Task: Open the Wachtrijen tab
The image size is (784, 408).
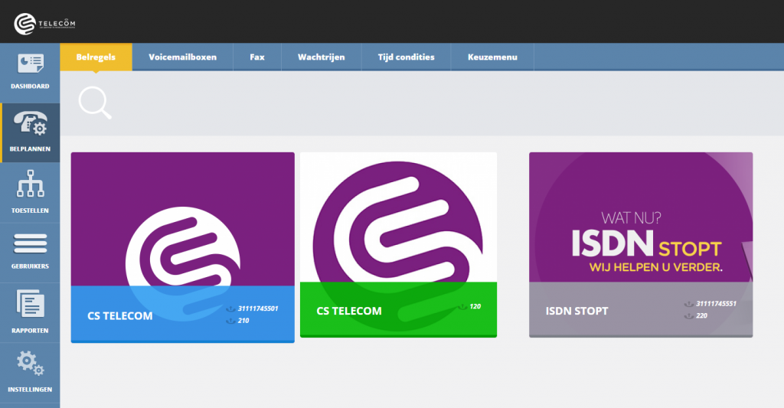Action: (321, 57)
